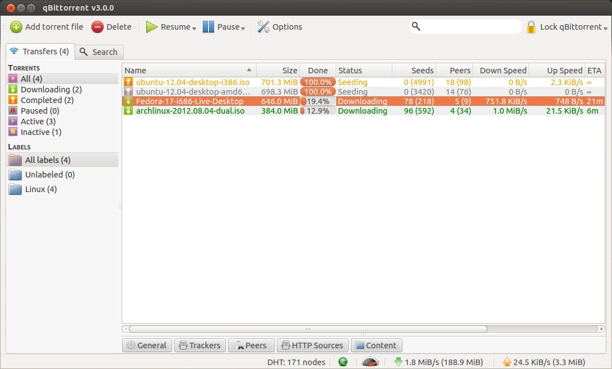Sort by Name using the column sort arrow
This screenshot has width=612, height=369.
[x=249, y=70]
